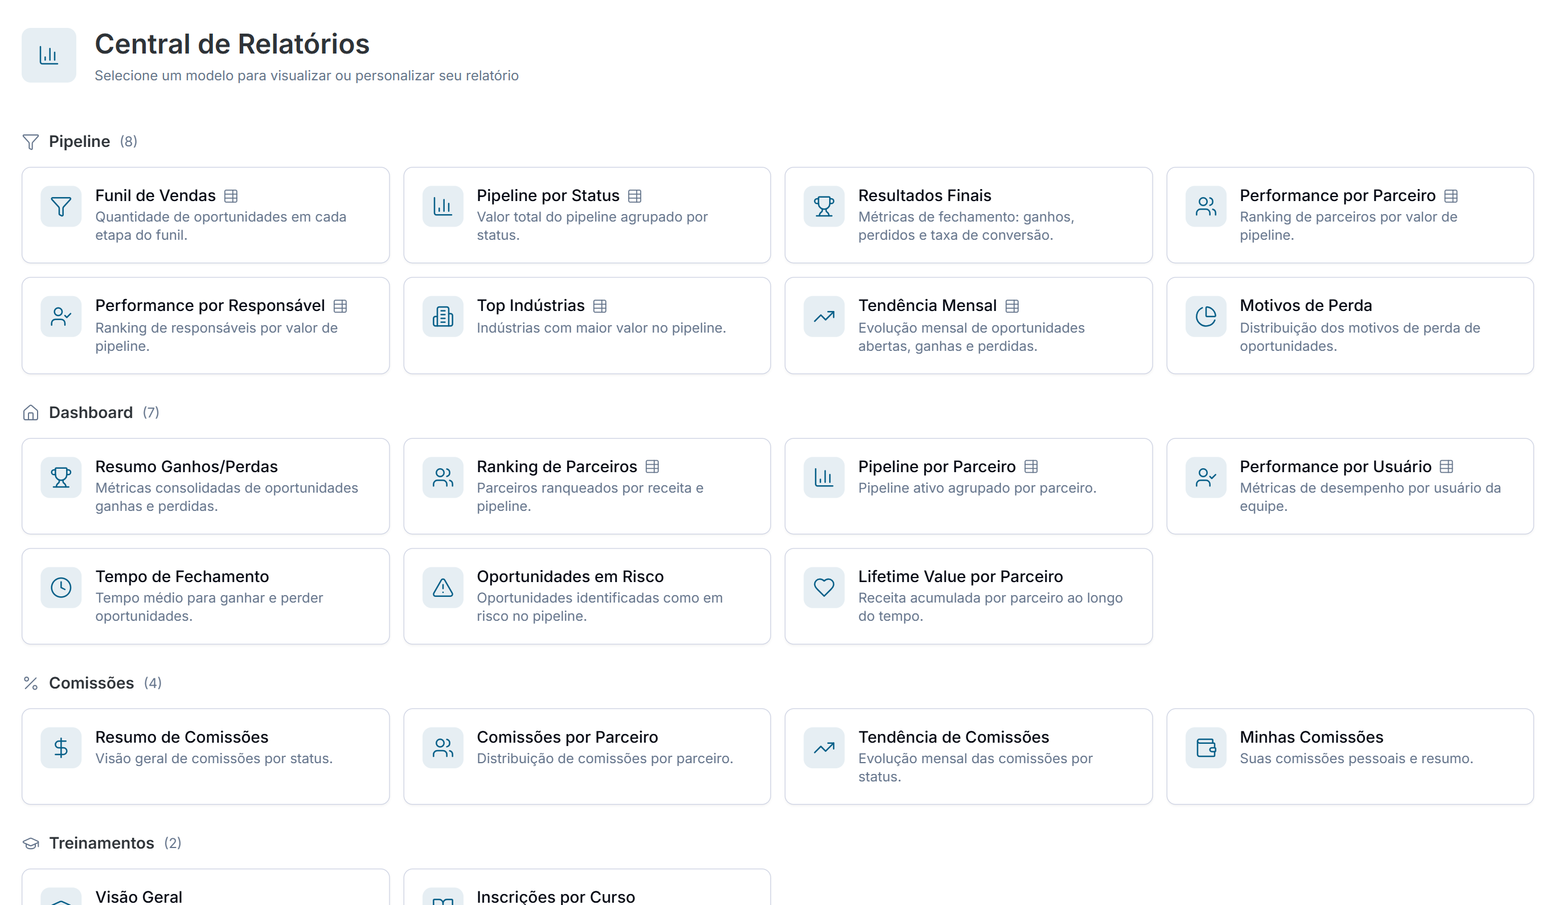
Task: Click the dollar icon on Resumo de Comissões
Action: tap(61, 748)
